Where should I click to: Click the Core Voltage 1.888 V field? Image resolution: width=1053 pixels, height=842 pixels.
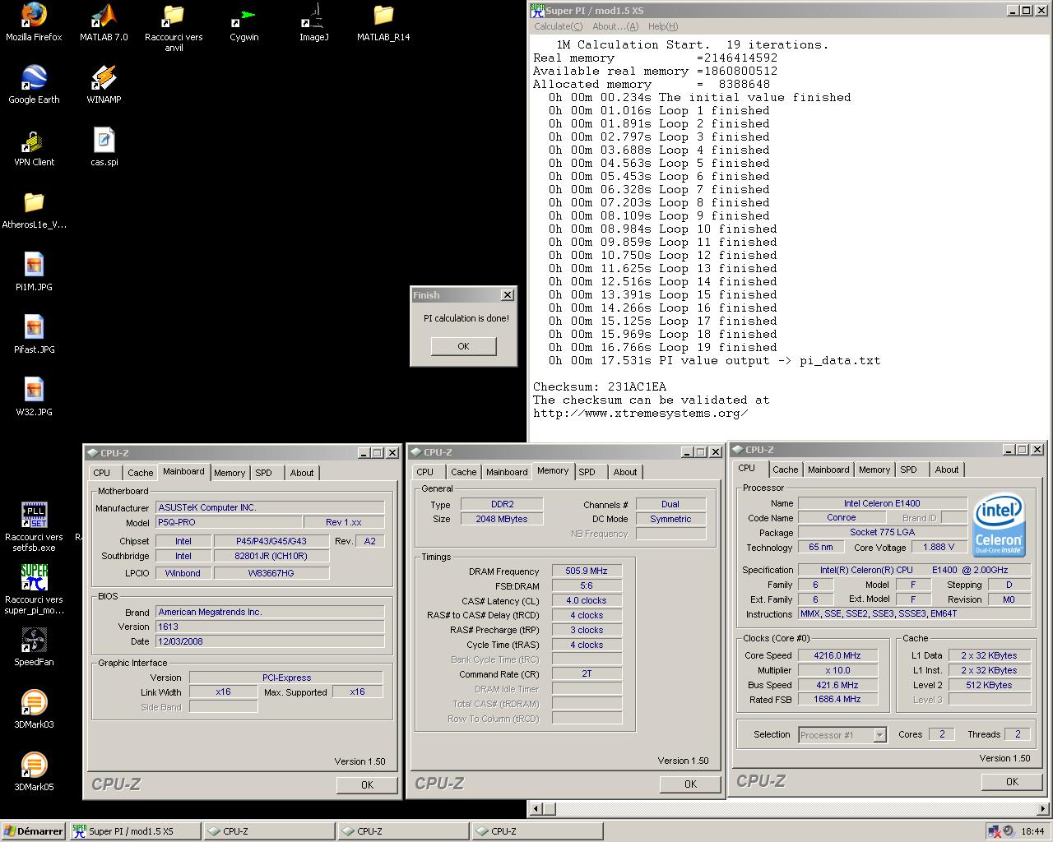point(938,547)
